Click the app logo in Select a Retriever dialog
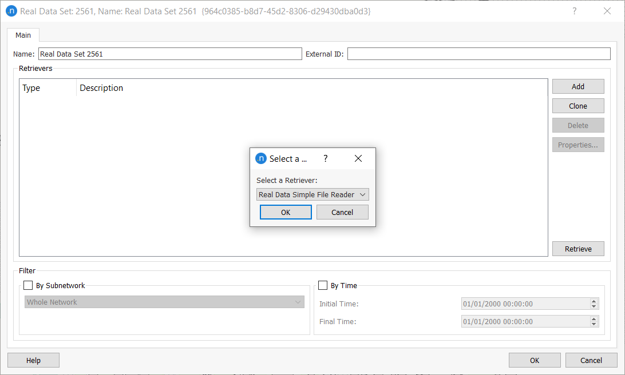Viewport: 625px width, 375px height. 261,158
